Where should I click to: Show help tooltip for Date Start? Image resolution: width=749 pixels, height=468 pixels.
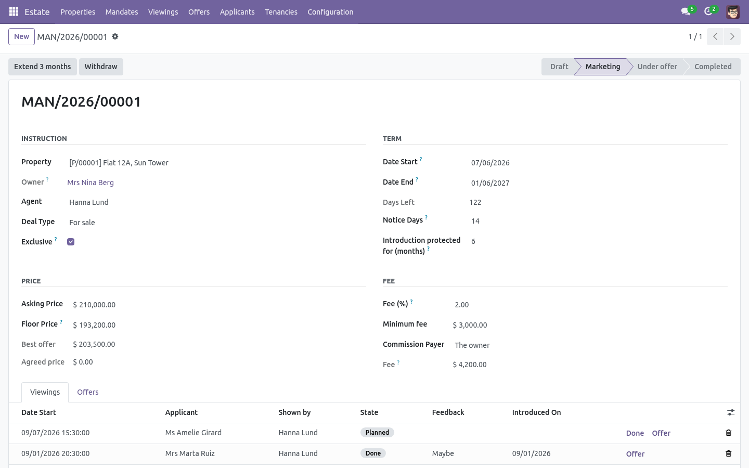(421, 159)
